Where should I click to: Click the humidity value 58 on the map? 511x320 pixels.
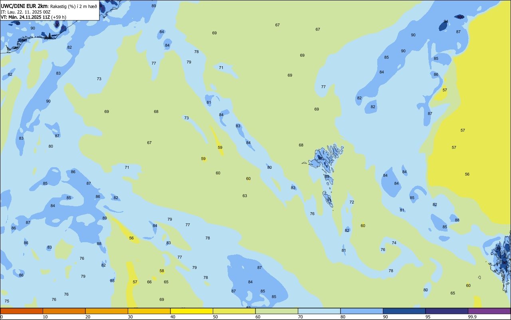(x=162, y=271)
